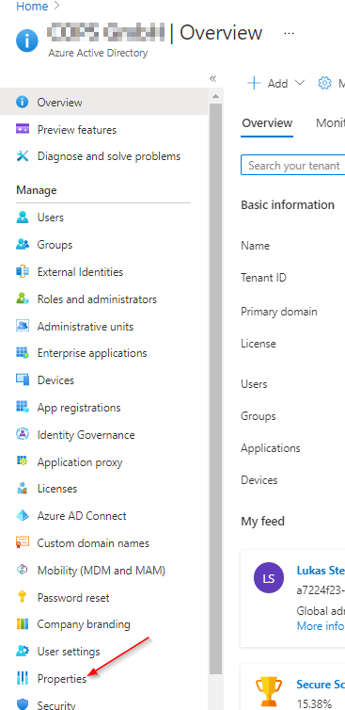Click the Tenant ID label

263,277
